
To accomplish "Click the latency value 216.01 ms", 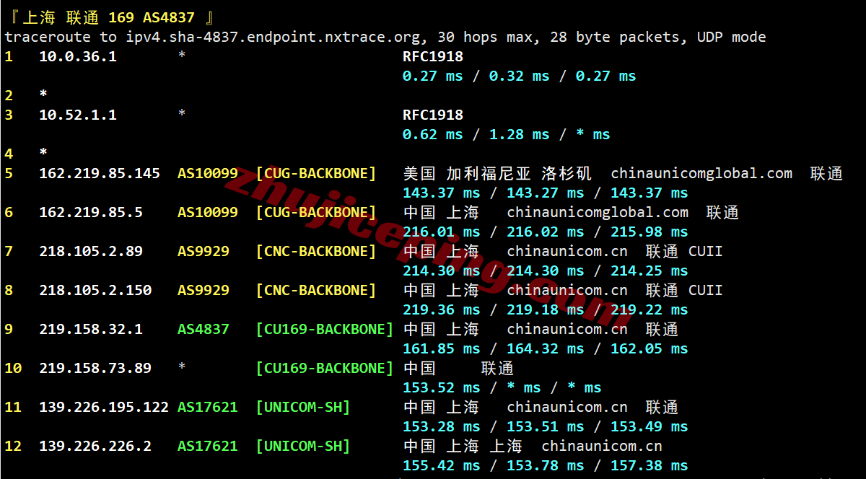I will [x=442, y=232].
